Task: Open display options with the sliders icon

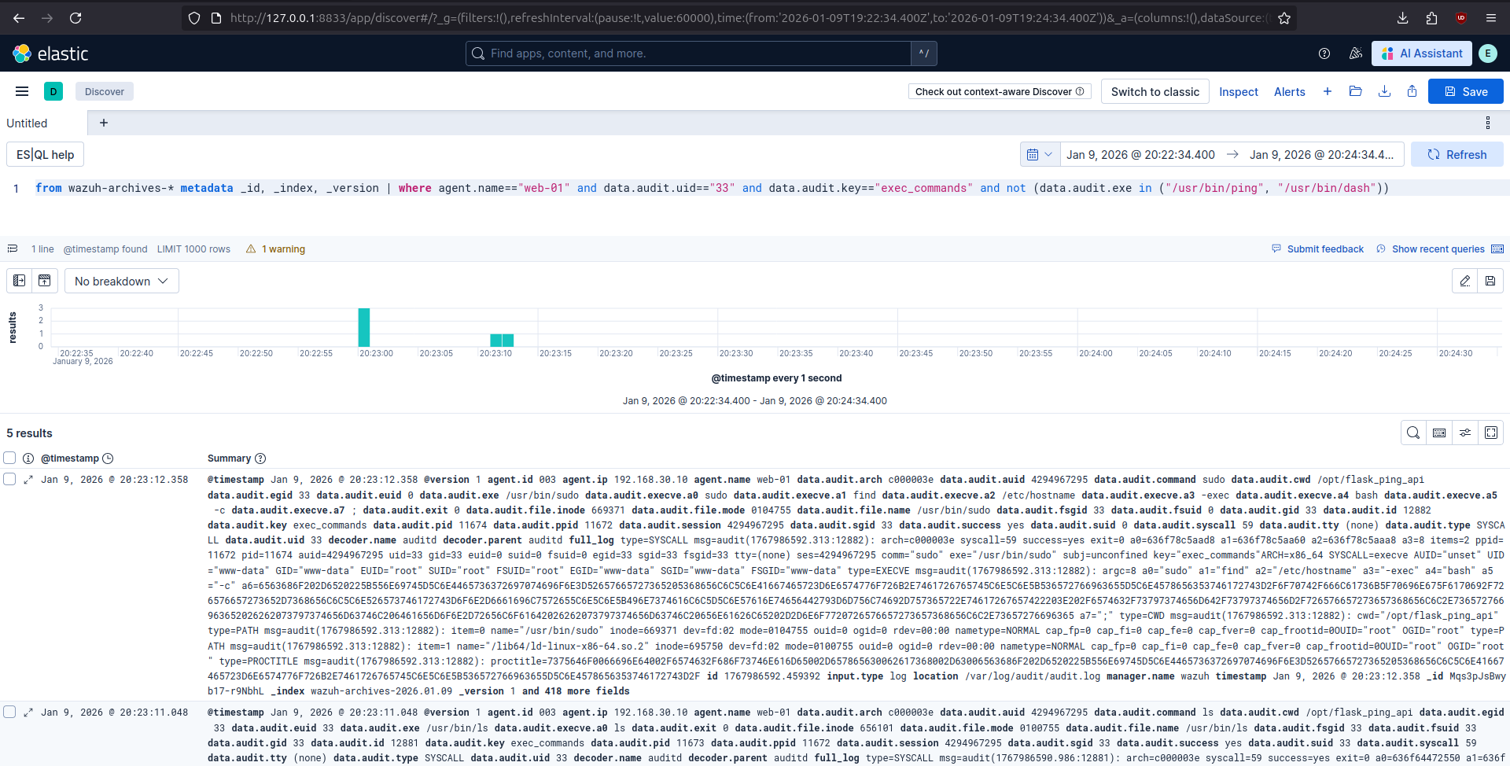Action: (x=1465, y=433)
